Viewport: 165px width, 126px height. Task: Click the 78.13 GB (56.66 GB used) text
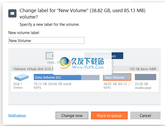(x=53, y=84)
